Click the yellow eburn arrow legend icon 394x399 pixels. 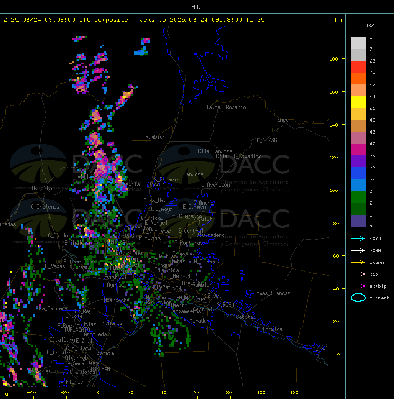tap(358, 263)
